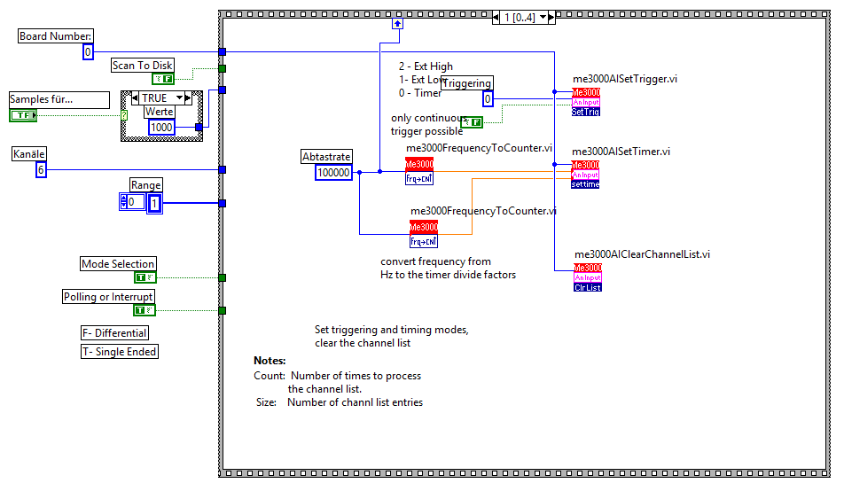Click next case arrow on TRUE case structure
The height and width of the screenshot is (491, 844).
click(x=188, y=98)
